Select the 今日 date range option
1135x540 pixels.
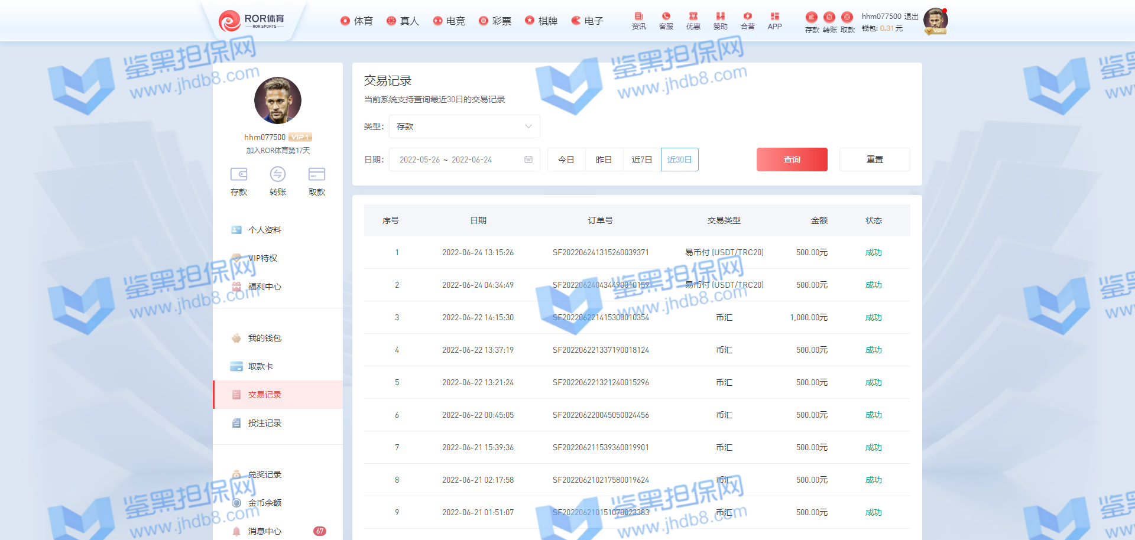tap(566, 160)
